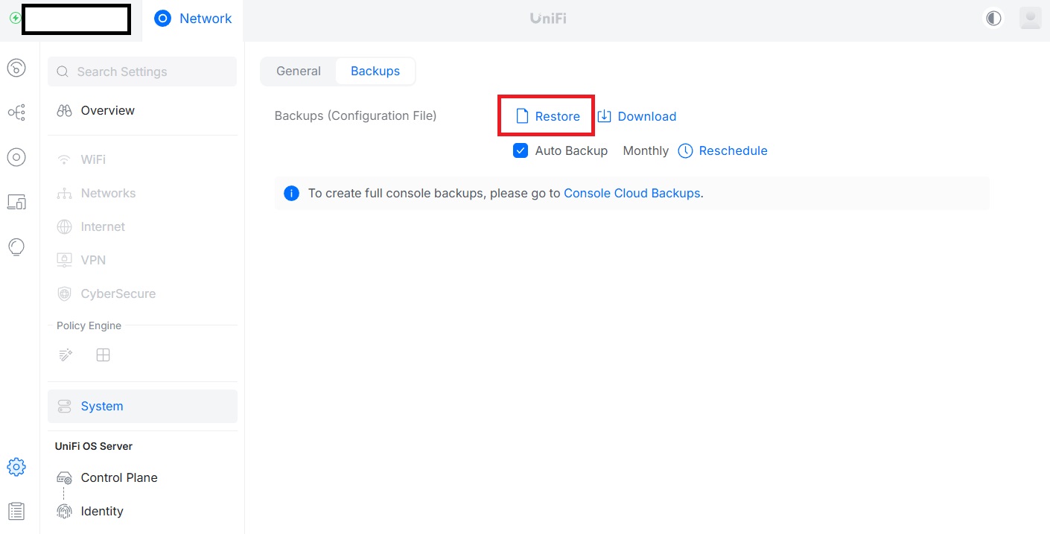Open the Console Cloud Backups link
Screen dimensions: 1050x534
[x=631, y=193]
